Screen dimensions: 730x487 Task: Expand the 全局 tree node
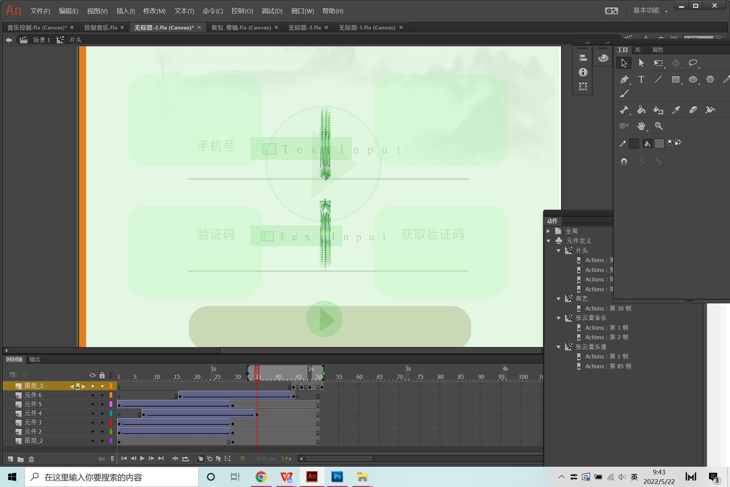pyautogui.click(x=549, y=231)
